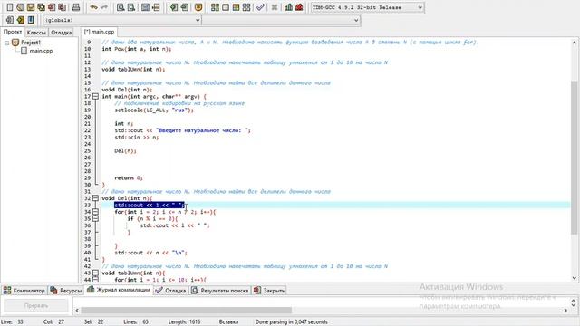Collapse the for loop fold at line 34
This screenshot has height=326, width=580.
point(95,212)
